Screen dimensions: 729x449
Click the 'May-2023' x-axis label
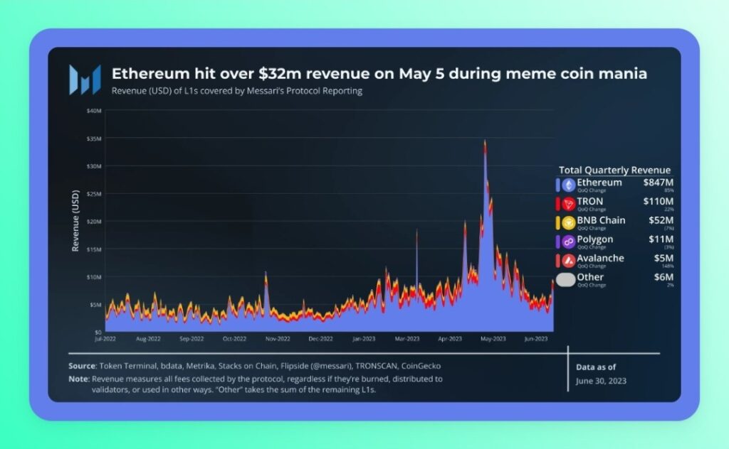493,339
